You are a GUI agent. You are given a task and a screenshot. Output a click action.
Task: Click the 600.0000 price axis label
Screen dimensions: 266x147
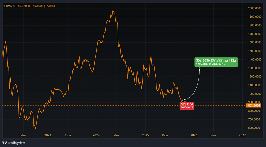tap(254, 128)
